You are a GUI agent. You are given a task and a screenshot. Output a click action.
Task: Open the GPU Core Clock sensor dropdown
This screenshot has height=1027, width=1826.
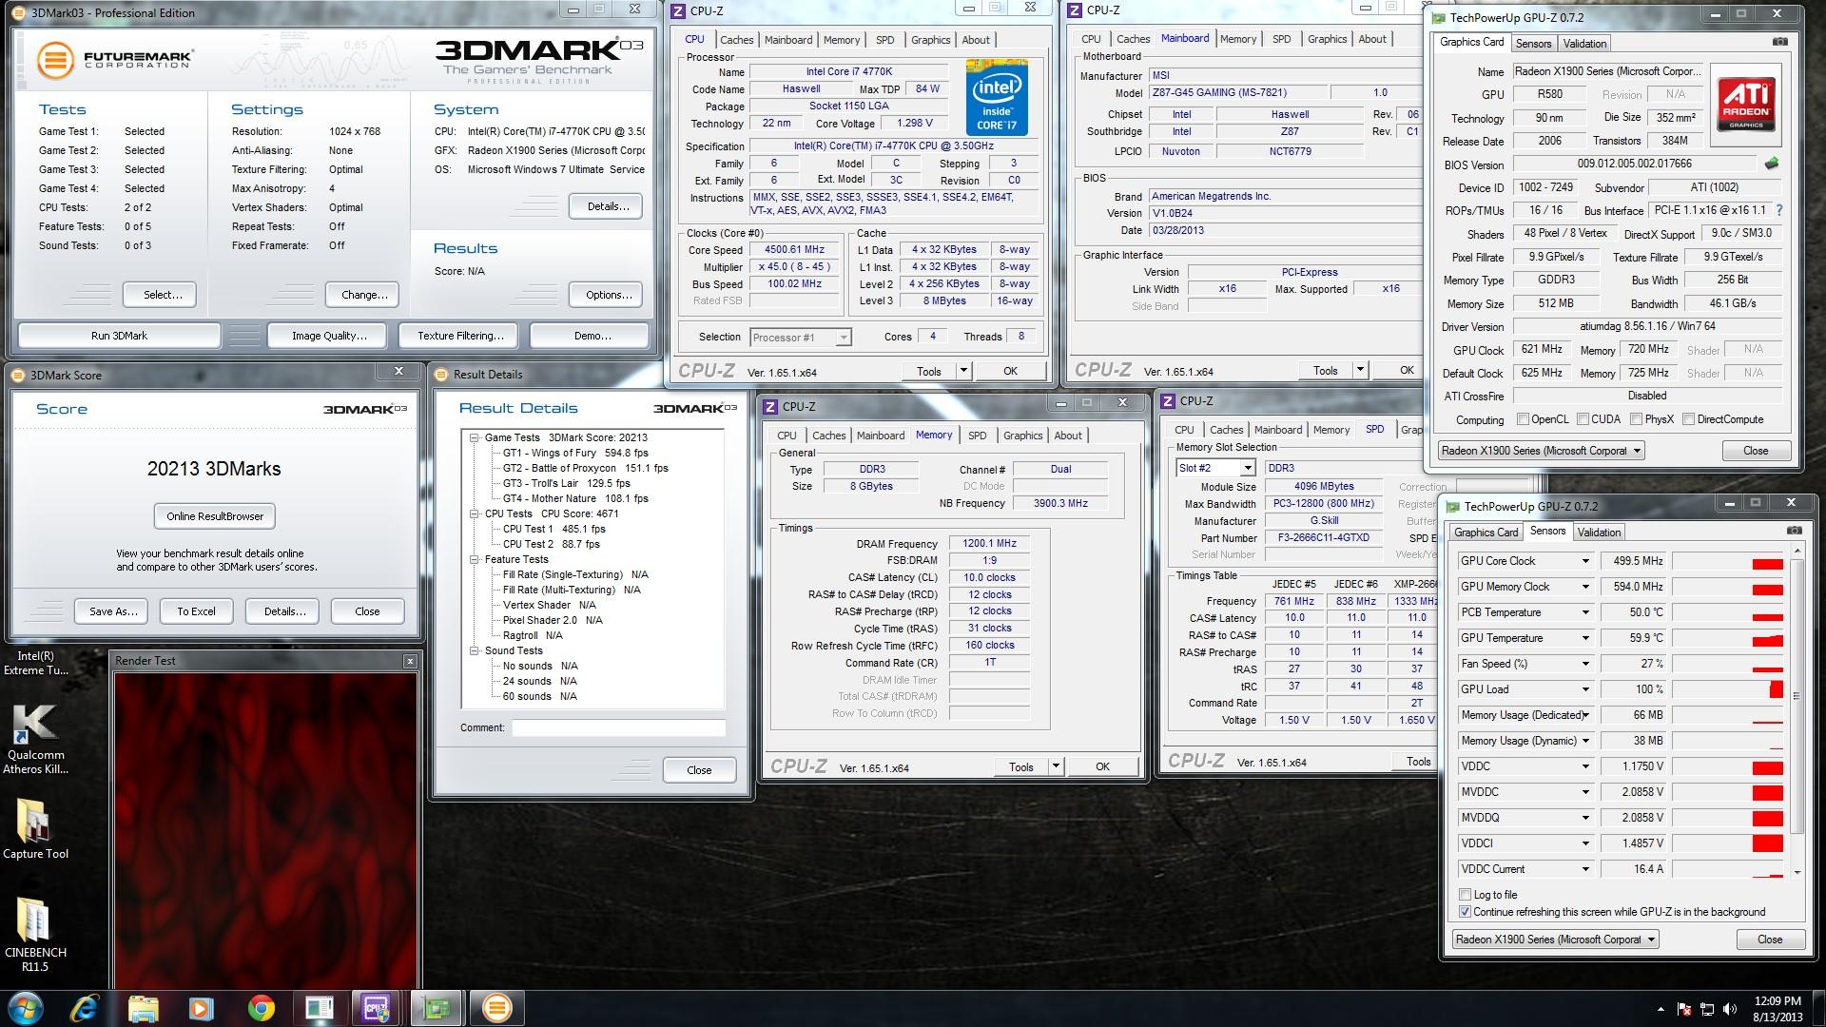pos(1584,561)
